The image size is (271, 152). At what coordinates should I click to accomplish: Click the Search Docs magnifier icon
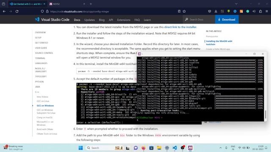(x=186, y=19)
